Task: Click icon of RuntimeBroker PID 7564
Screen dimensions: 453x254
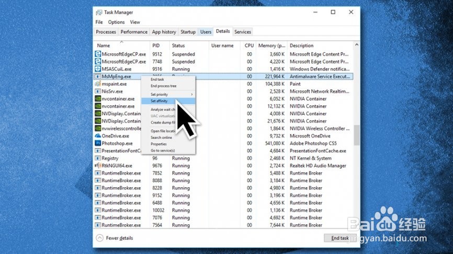Action: (x=98, y=225)
